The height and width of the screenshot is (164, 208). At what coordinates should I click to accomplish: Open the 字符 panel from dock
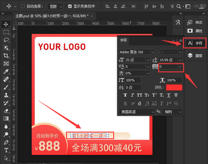point(195,43)
